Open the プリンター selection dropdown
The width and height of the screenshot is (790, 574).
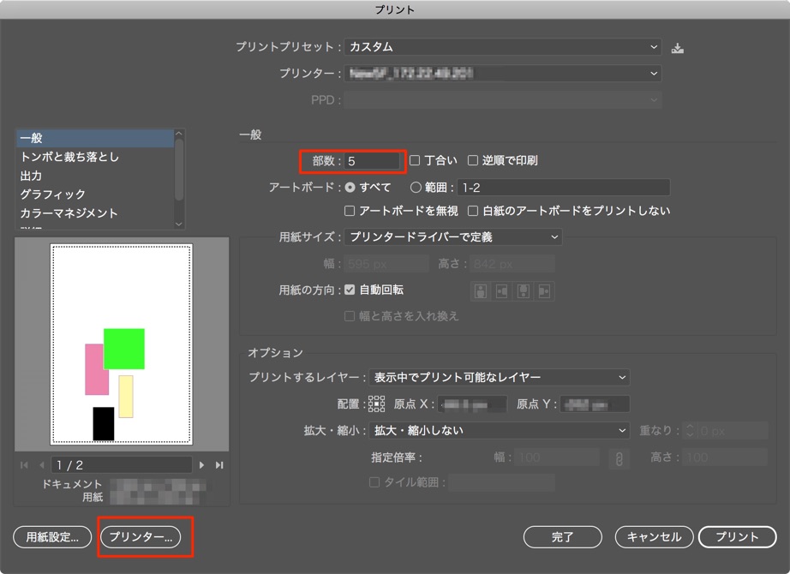tap(503, 74)
